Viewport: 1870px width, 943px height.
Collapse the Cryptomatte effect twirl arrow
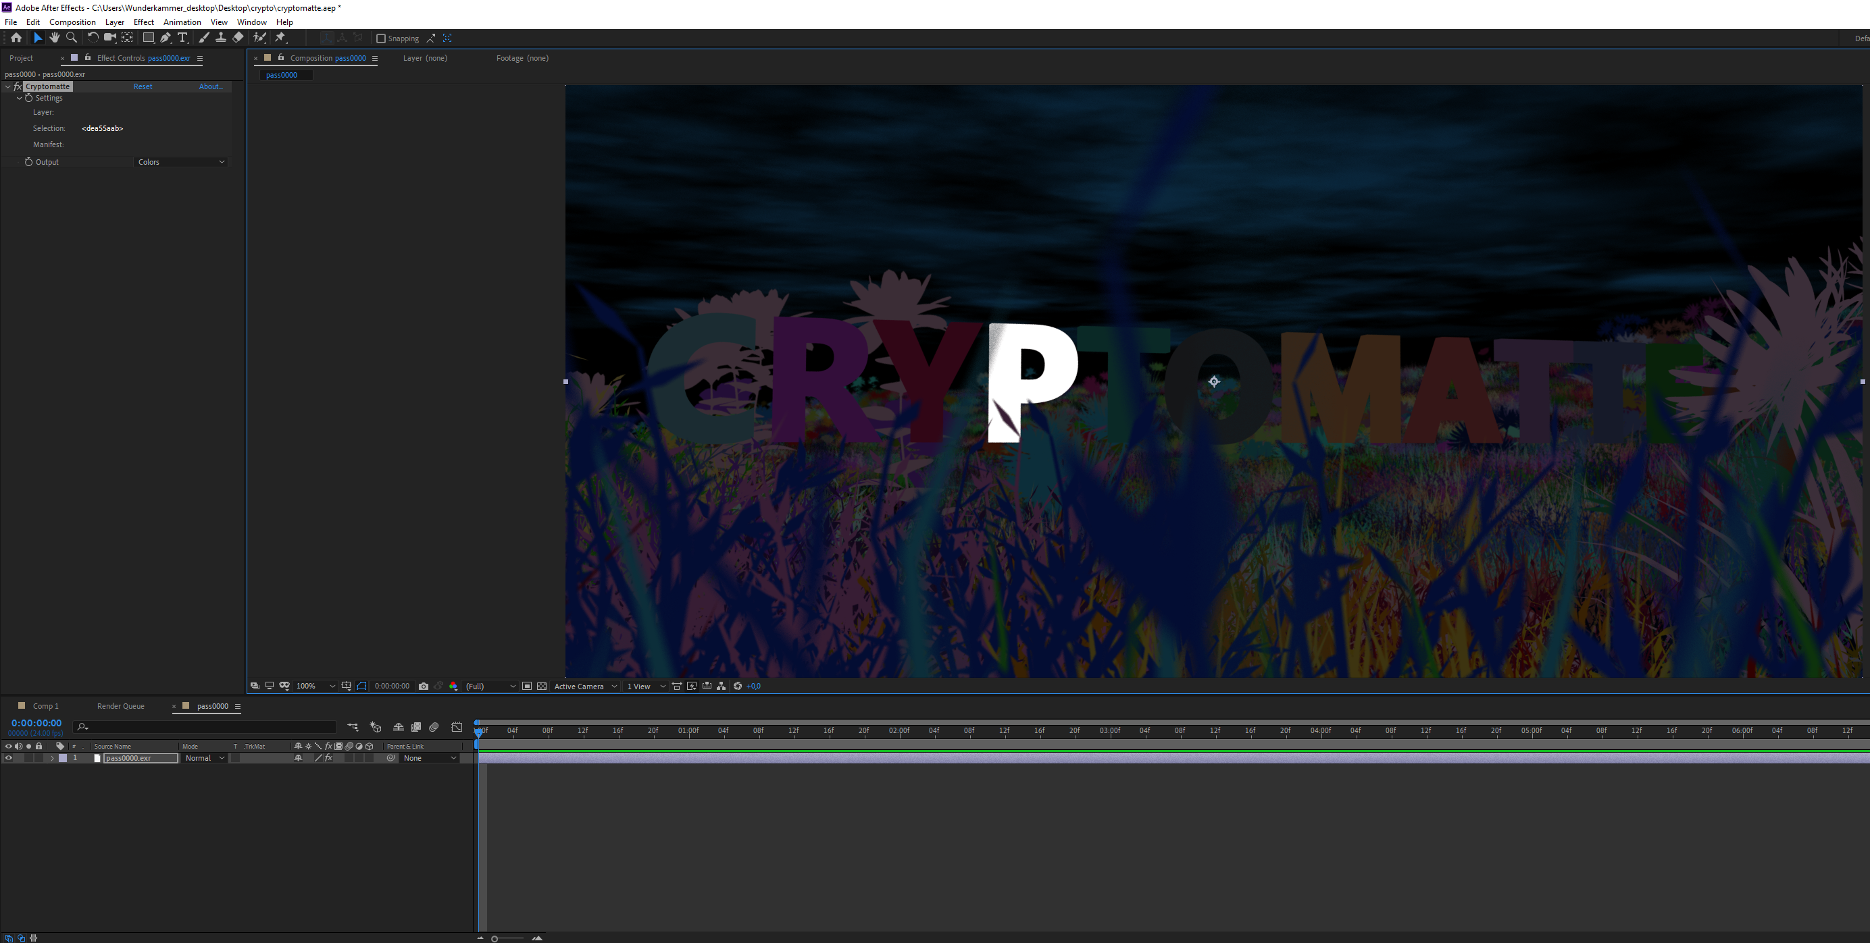[x=8, y=86]
